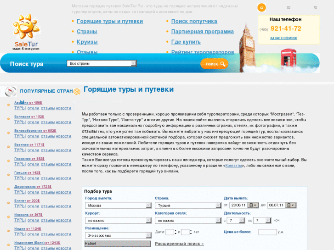Open Вьетнам от 1171$ link
This screenshot has width=334, height=250.
click(29, 144)
